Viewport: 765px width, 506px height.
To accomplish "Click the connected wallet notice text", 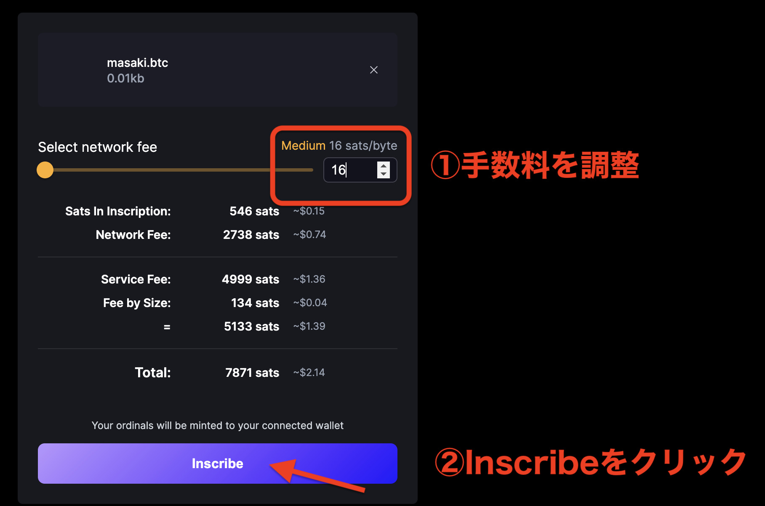I will pos(217,426).
